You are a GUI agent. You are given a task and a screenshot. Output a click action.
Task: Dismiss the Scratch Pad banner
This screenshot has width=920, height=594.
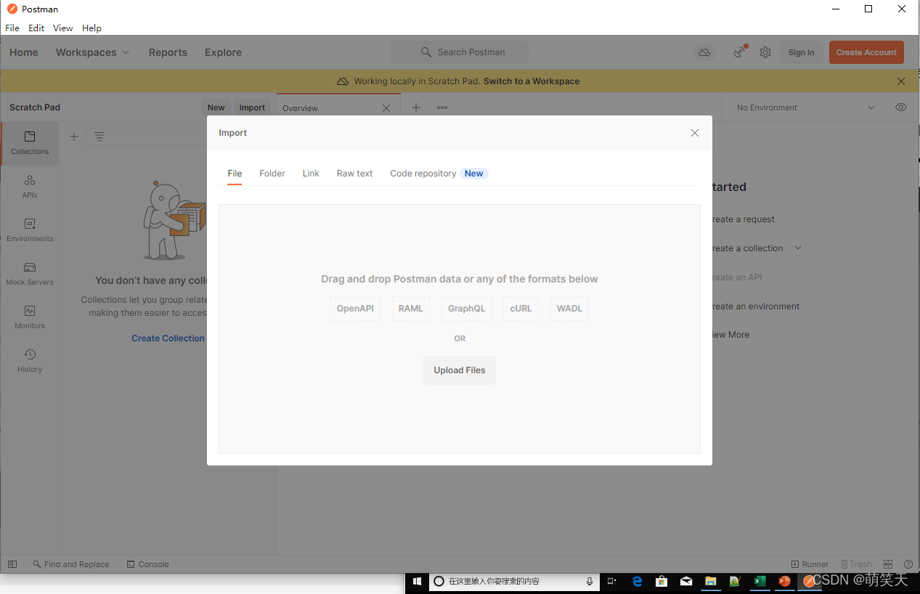pyautogui.click(x=901, y=81)
